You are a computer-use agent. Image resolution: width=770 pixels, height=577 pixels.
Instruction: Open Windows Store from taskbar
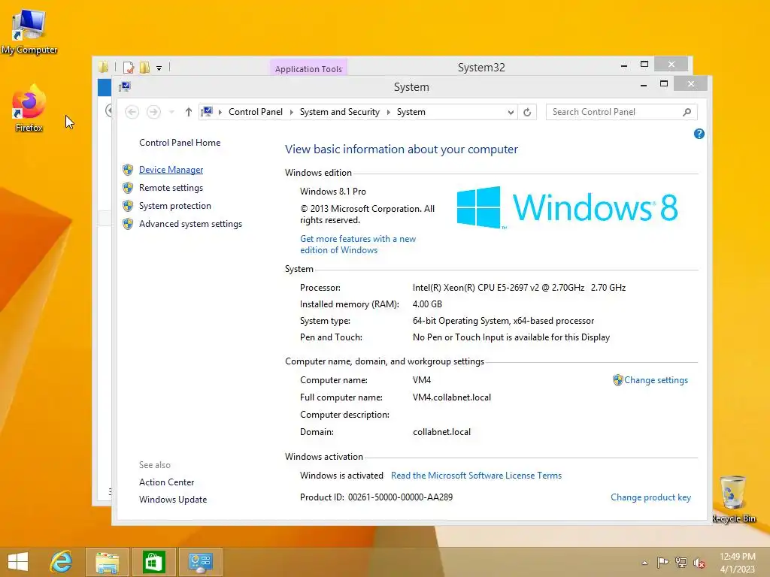[153, 562]
